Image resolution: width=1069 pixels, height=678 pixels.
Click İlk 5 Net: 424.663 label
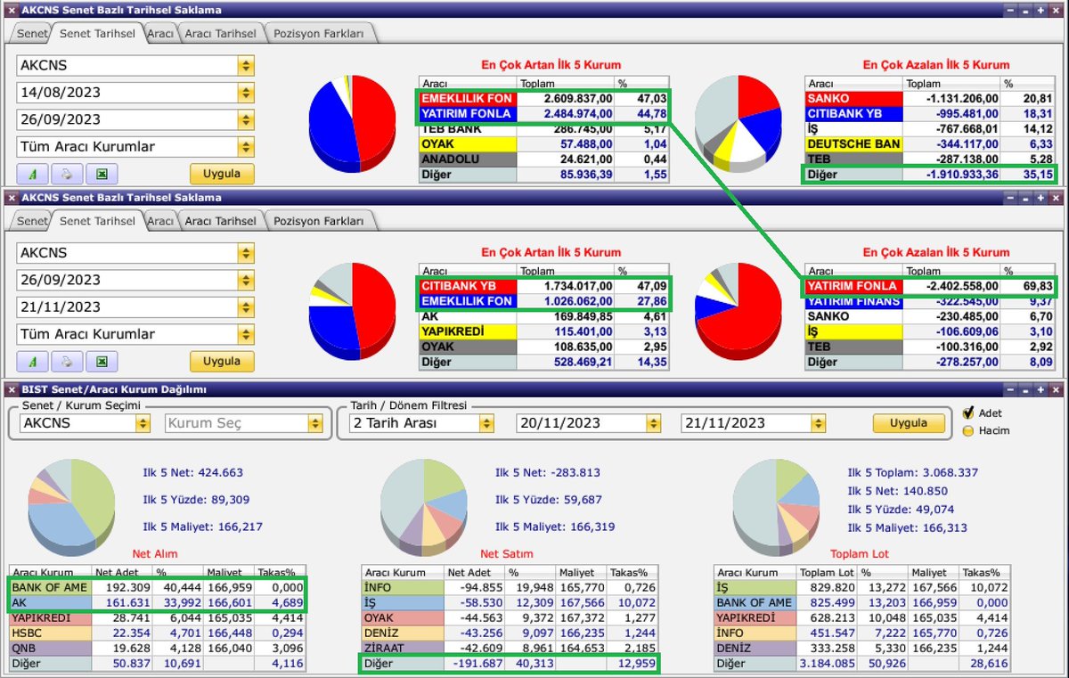pyautogui.click(x=193, y=473)
